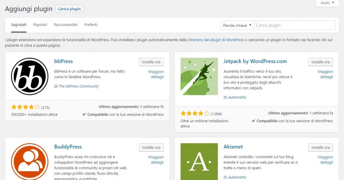The height and width of the screenshot is (180, 344).
Task: Click the bbPress plugin logo icon
Action: (30, 76)
